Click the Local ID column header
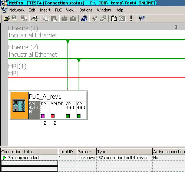This screenshot has width=185, height=172. point(67,152)
